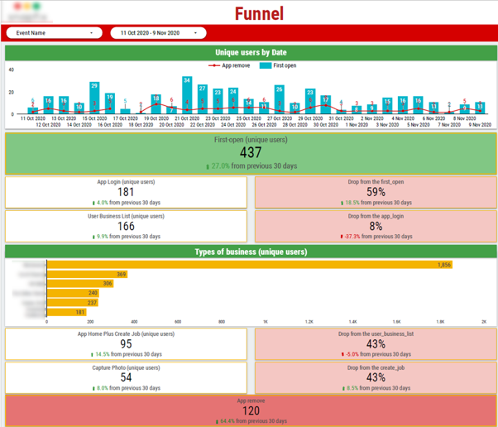The width and height of the screenshot is (498, 427).
Task: Click the second 181 business bar
Action: [67, 312]
